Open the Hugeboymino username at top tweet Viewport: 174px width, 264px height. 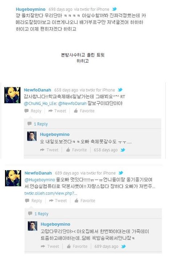(30, 9)
